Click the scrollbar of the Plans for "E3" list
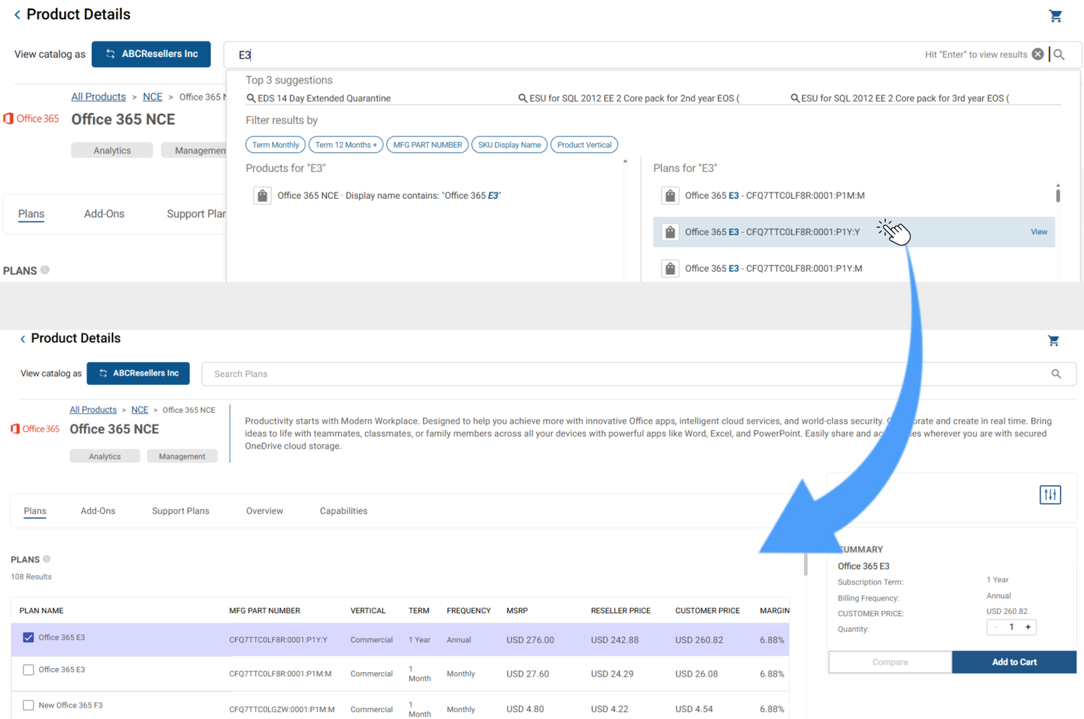The image size is (1084, 719). 1058,195
